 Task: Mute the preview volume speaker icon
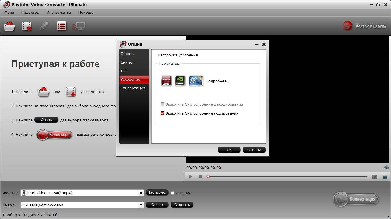point(386,167)
